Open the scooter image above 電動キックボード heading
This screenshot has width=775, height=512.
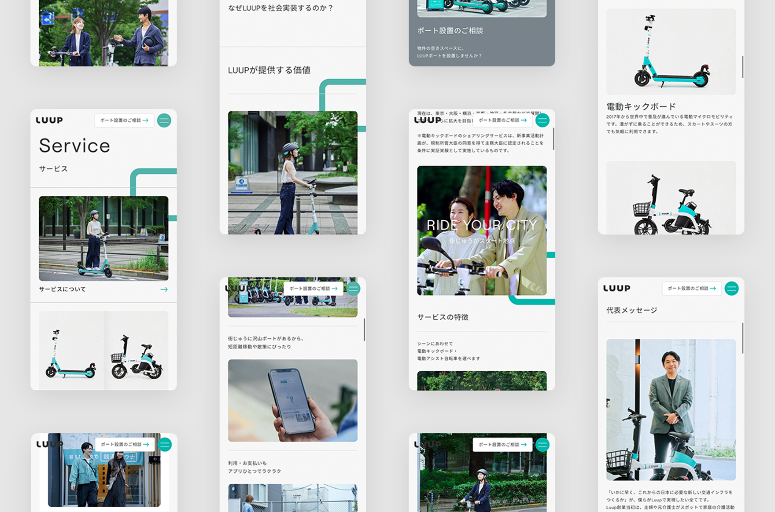[x=671, y=51]
